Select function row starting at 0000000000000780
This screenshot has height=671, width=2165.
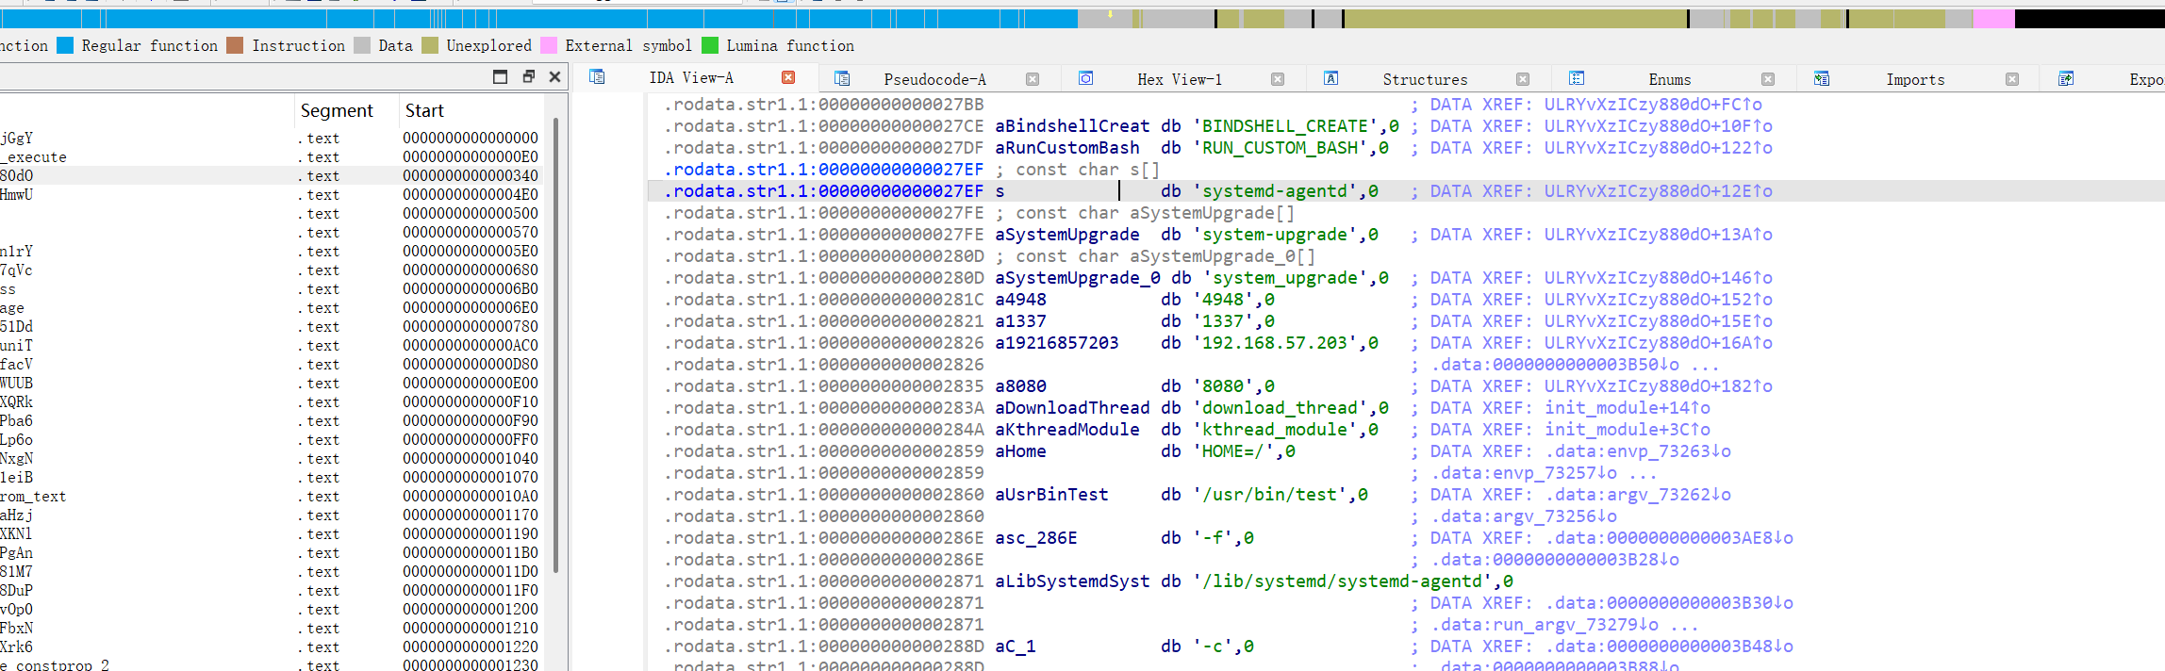click(x=470, y=327)
